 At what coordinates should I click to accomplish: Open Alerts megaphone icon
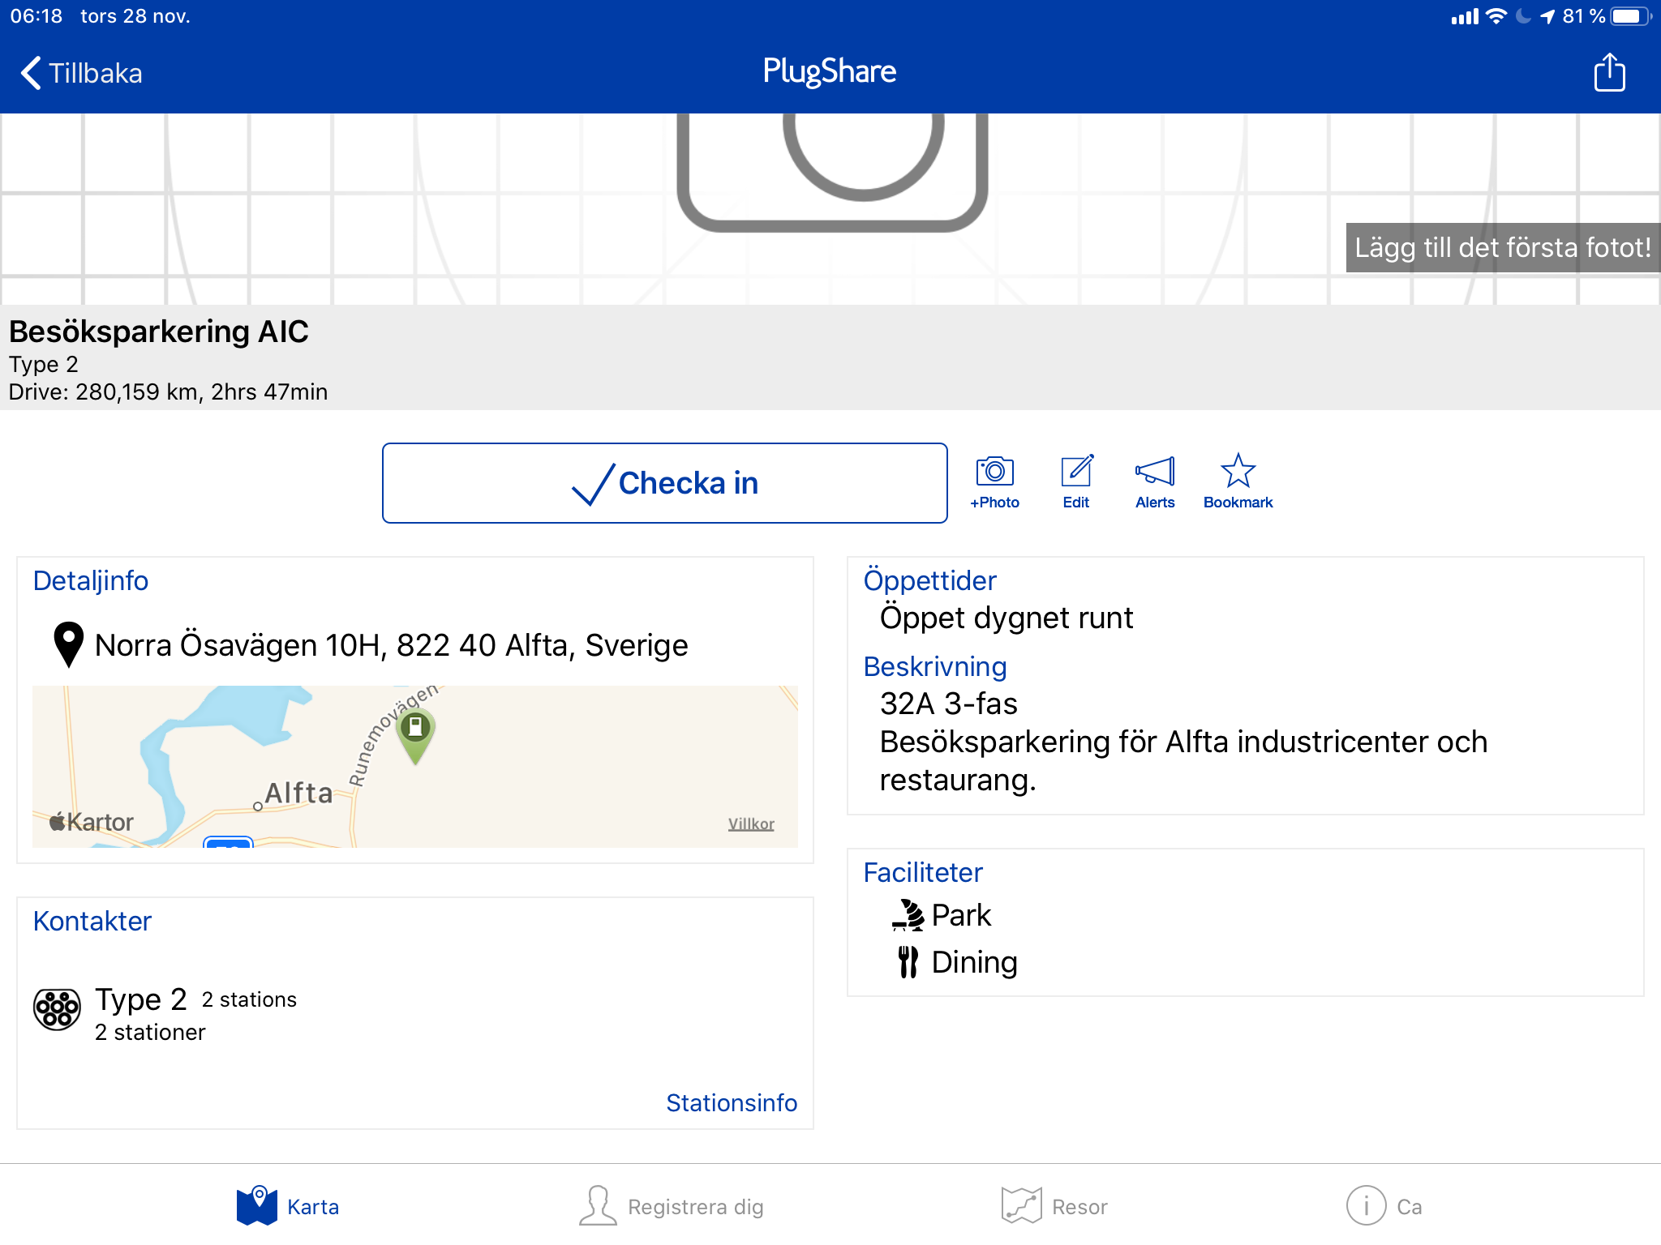point(1155,483)
